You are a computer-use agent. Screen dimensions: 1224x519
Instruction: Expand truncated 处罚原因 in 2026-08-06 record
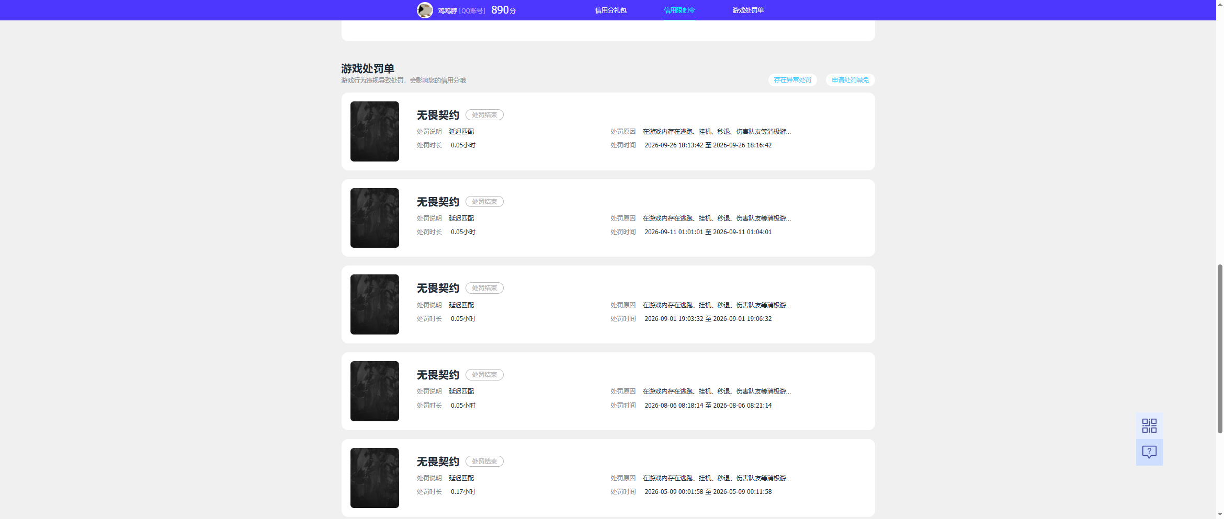[717, 391]
